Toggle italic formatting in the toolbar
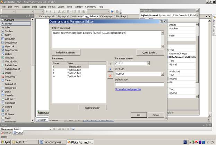 50,11
